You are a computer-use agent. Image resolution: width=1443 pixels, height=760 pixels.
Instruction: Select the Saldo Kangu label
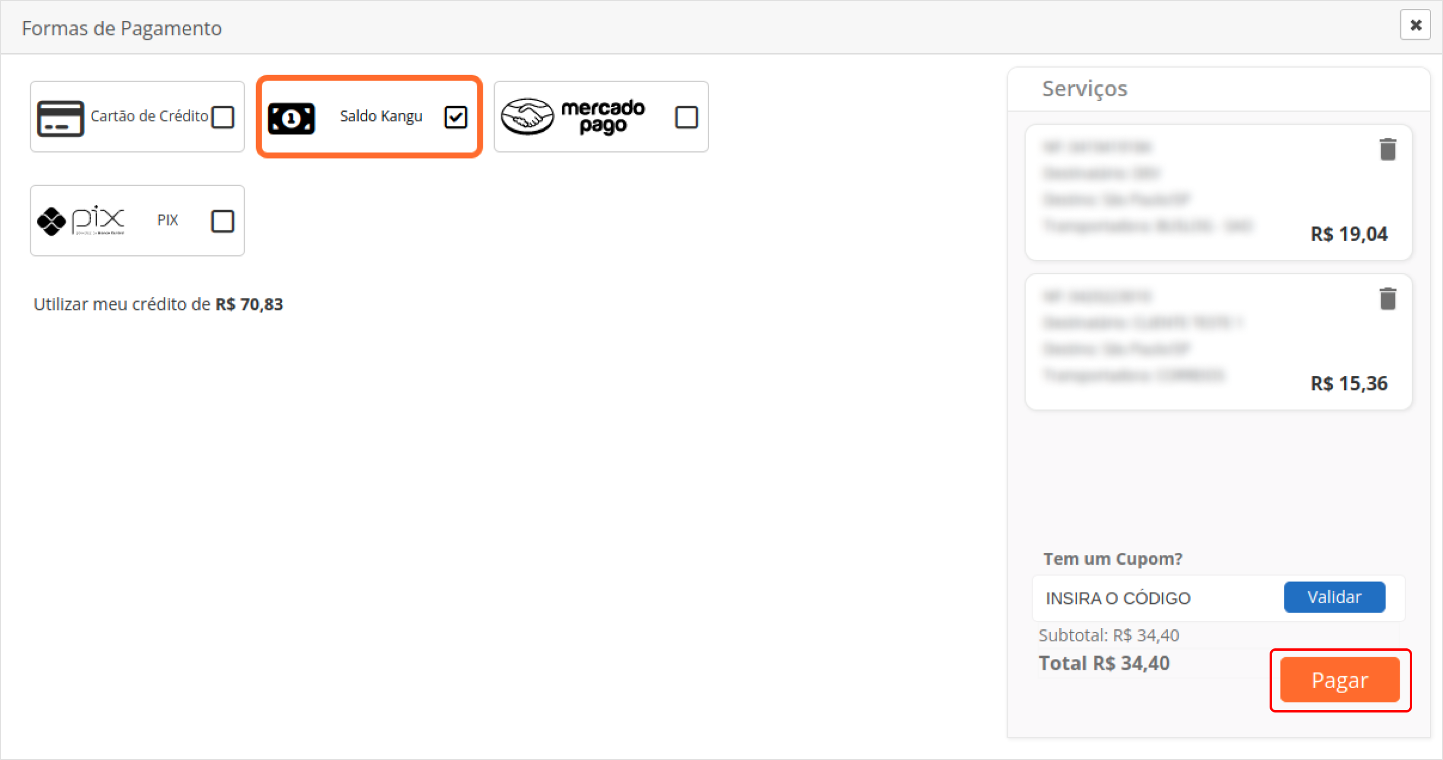(381, 116)
